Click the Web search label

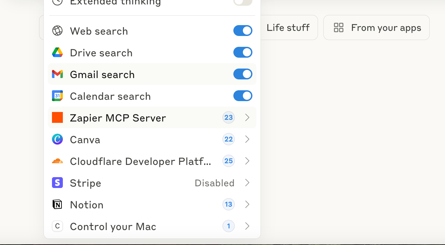(x=99, y=31)
